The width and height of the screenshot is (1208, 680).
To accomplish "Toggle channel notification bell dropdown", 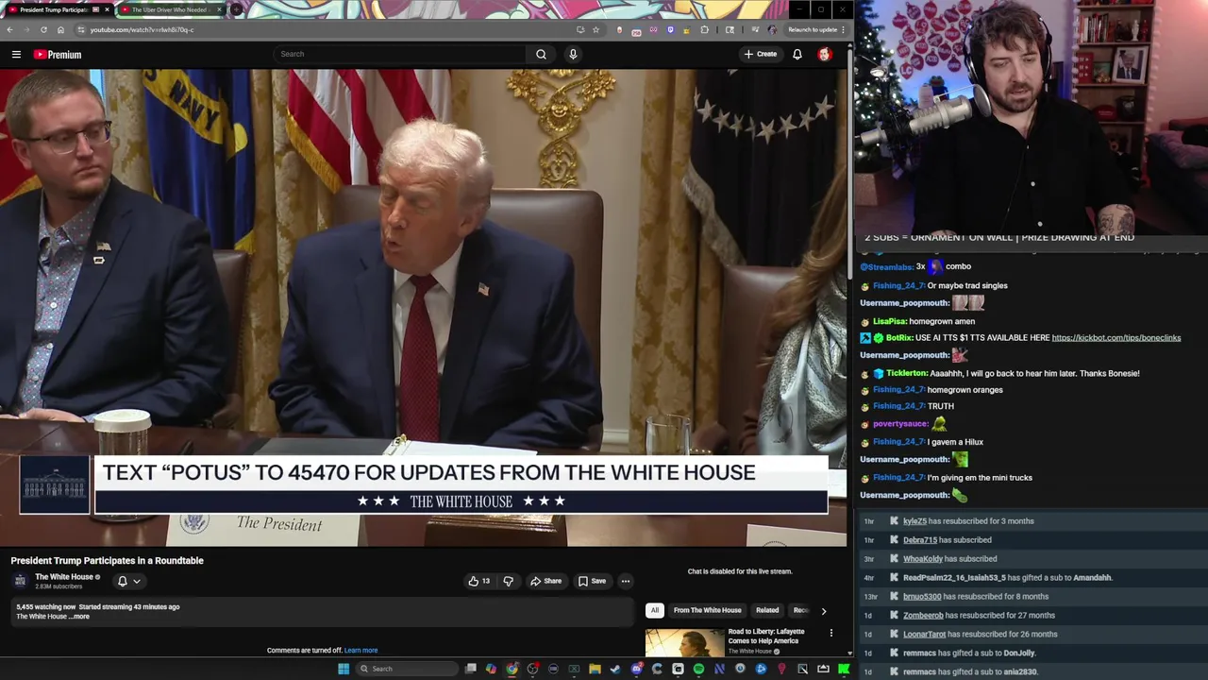I will (x=128, y=581).
